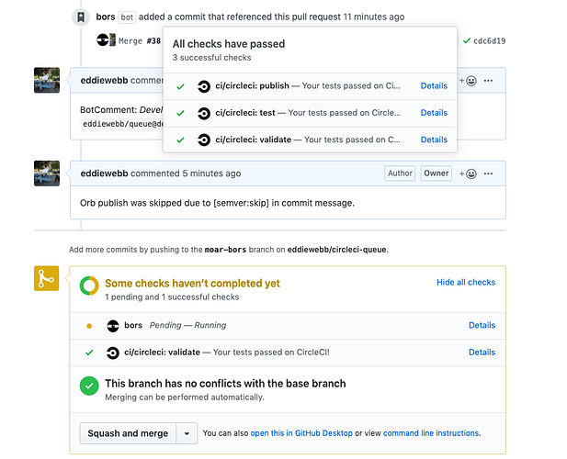Add reaction emoji on Owner comment
Screen dimensions: 567x459
click(467, 174)
